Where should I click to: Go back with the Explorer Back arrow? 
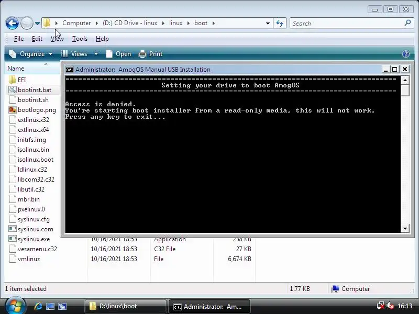point(12,23)
